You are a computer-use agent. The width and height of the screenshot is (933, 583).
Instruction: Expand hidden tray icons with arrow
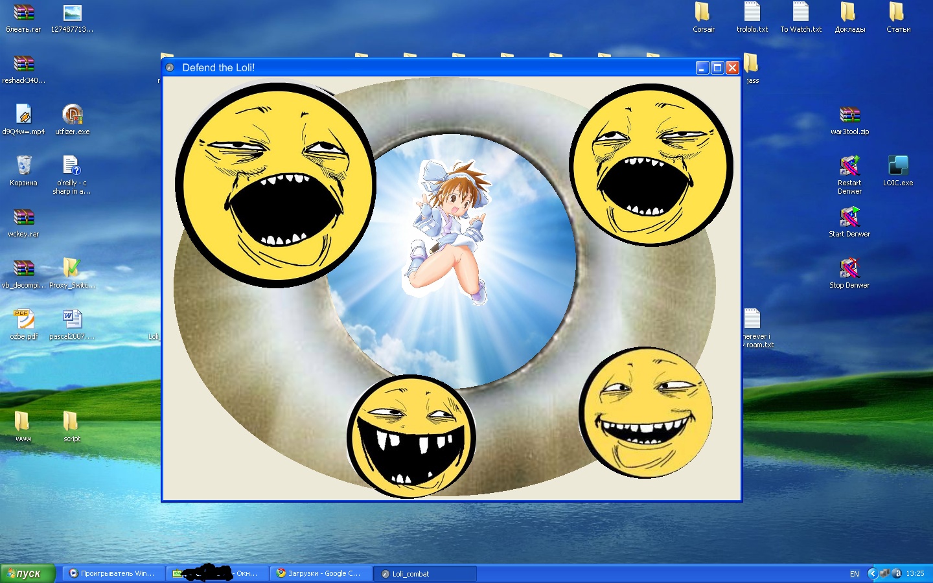pyautogui.click(x=872, y=573)
